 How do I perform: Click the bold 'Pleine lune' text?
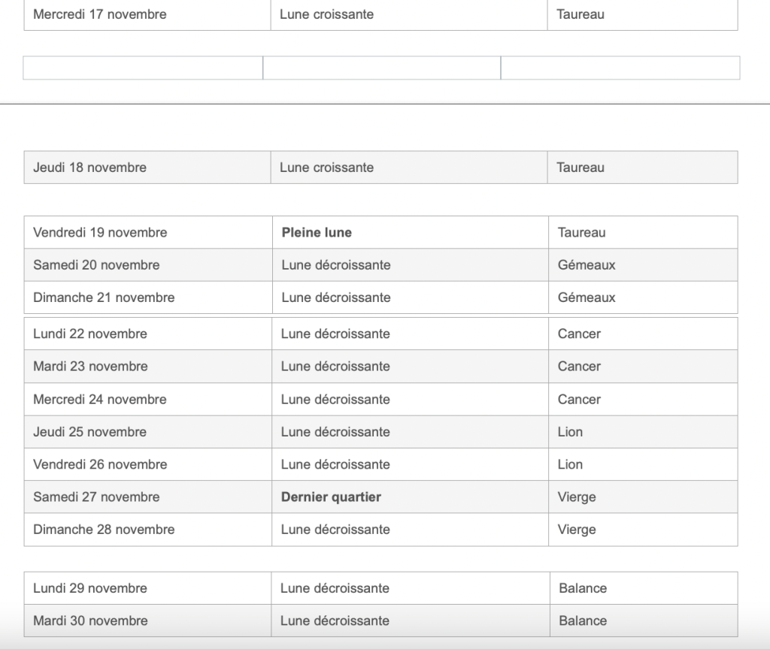pyautogui.click(x=317, y=233)
